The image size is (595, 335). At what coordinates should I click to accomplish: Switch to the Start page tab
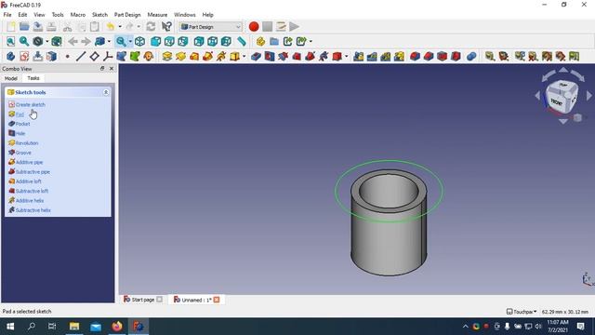click(143, 300)
